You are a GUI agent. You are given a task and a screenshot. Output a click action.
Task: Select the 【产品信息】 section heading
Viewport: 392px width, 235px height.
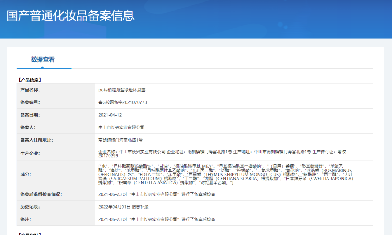pos(30,80)
